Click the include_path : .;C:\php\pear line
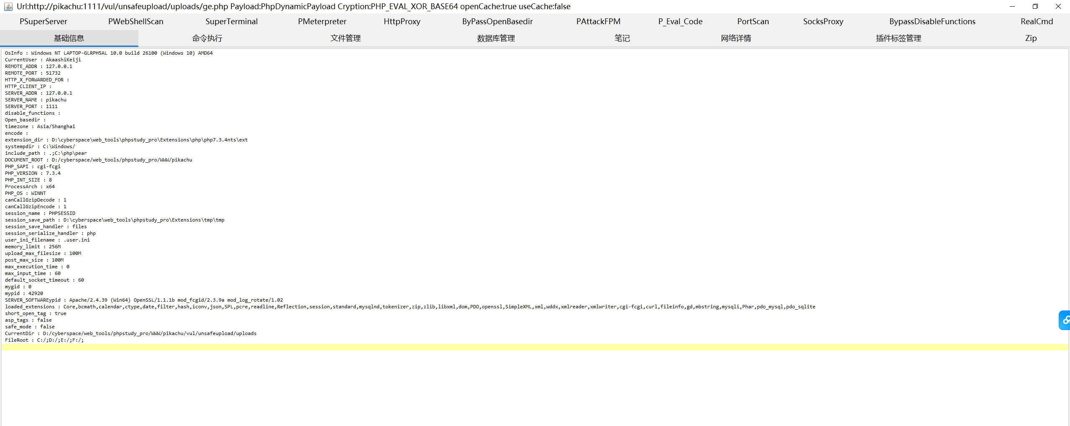This screenshot has width=1070, height=426. tap(46, 153)
